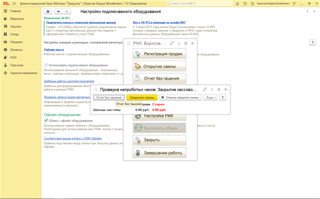This screenshot has width=320, height=199.
Task: Open notifications bell icon
Action: 237,4
